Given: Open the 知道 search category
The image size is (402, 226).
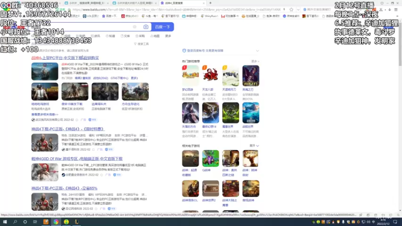Looking at the screenshot, I should click(x=111, y=36).
